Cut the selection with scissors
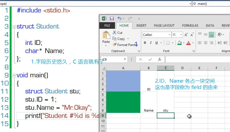The width and height of the screenshot is (230, 132). 117,33
